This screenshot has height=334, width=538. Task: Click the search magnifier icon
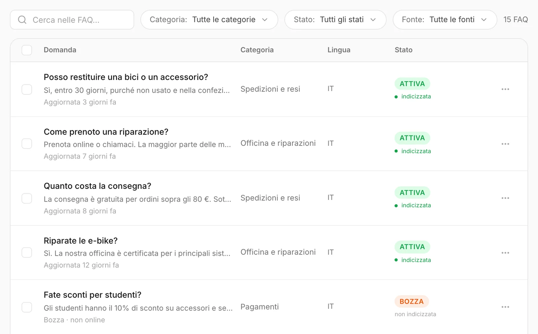[22, 20]
